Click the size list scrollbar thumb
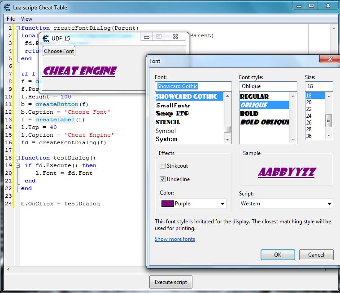 point(329,120)
